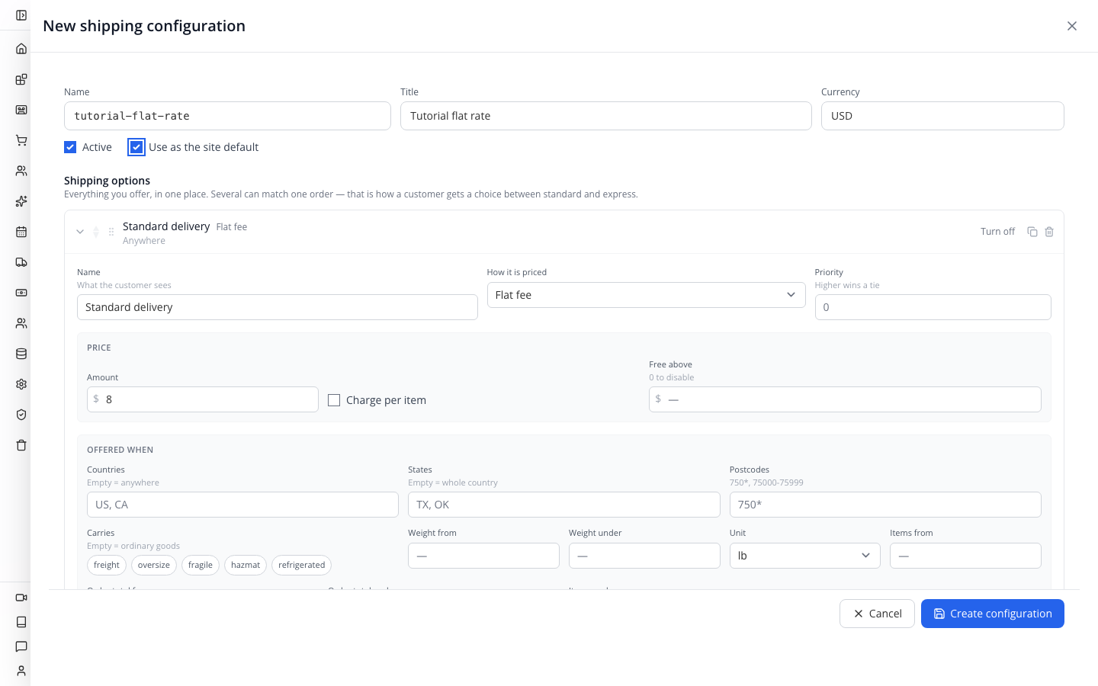This screenshot has width=1098, height=686.
Task: Open the book documentation sidebar icon
Action: pos(21,622)
